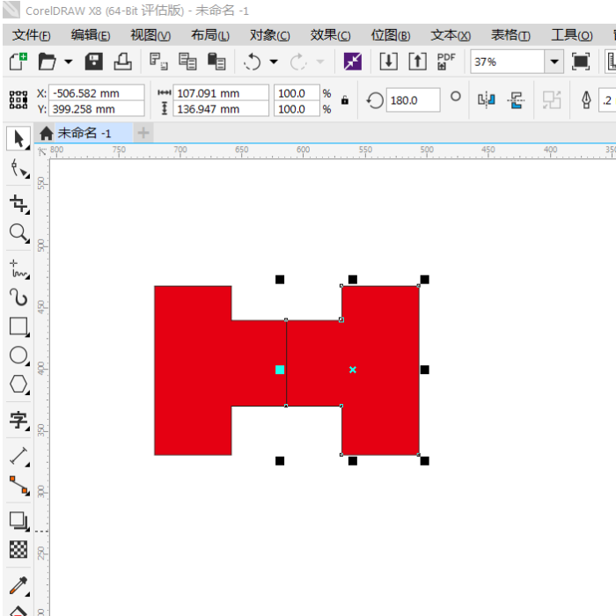Click the object origin grid icon
Viewport: 616px width, 616px height.
click(18, 99)
